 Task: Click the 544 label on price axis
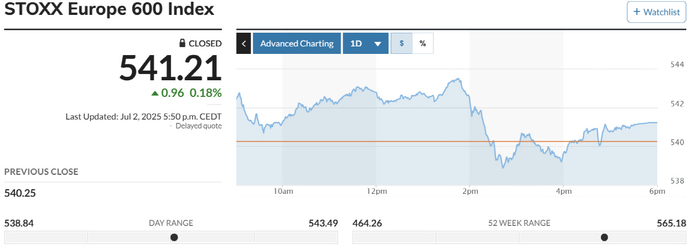(x=677, y=64)
